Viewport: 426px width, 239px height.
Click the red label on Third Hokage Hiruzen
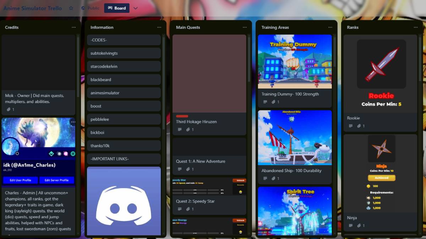coord(182,116)
